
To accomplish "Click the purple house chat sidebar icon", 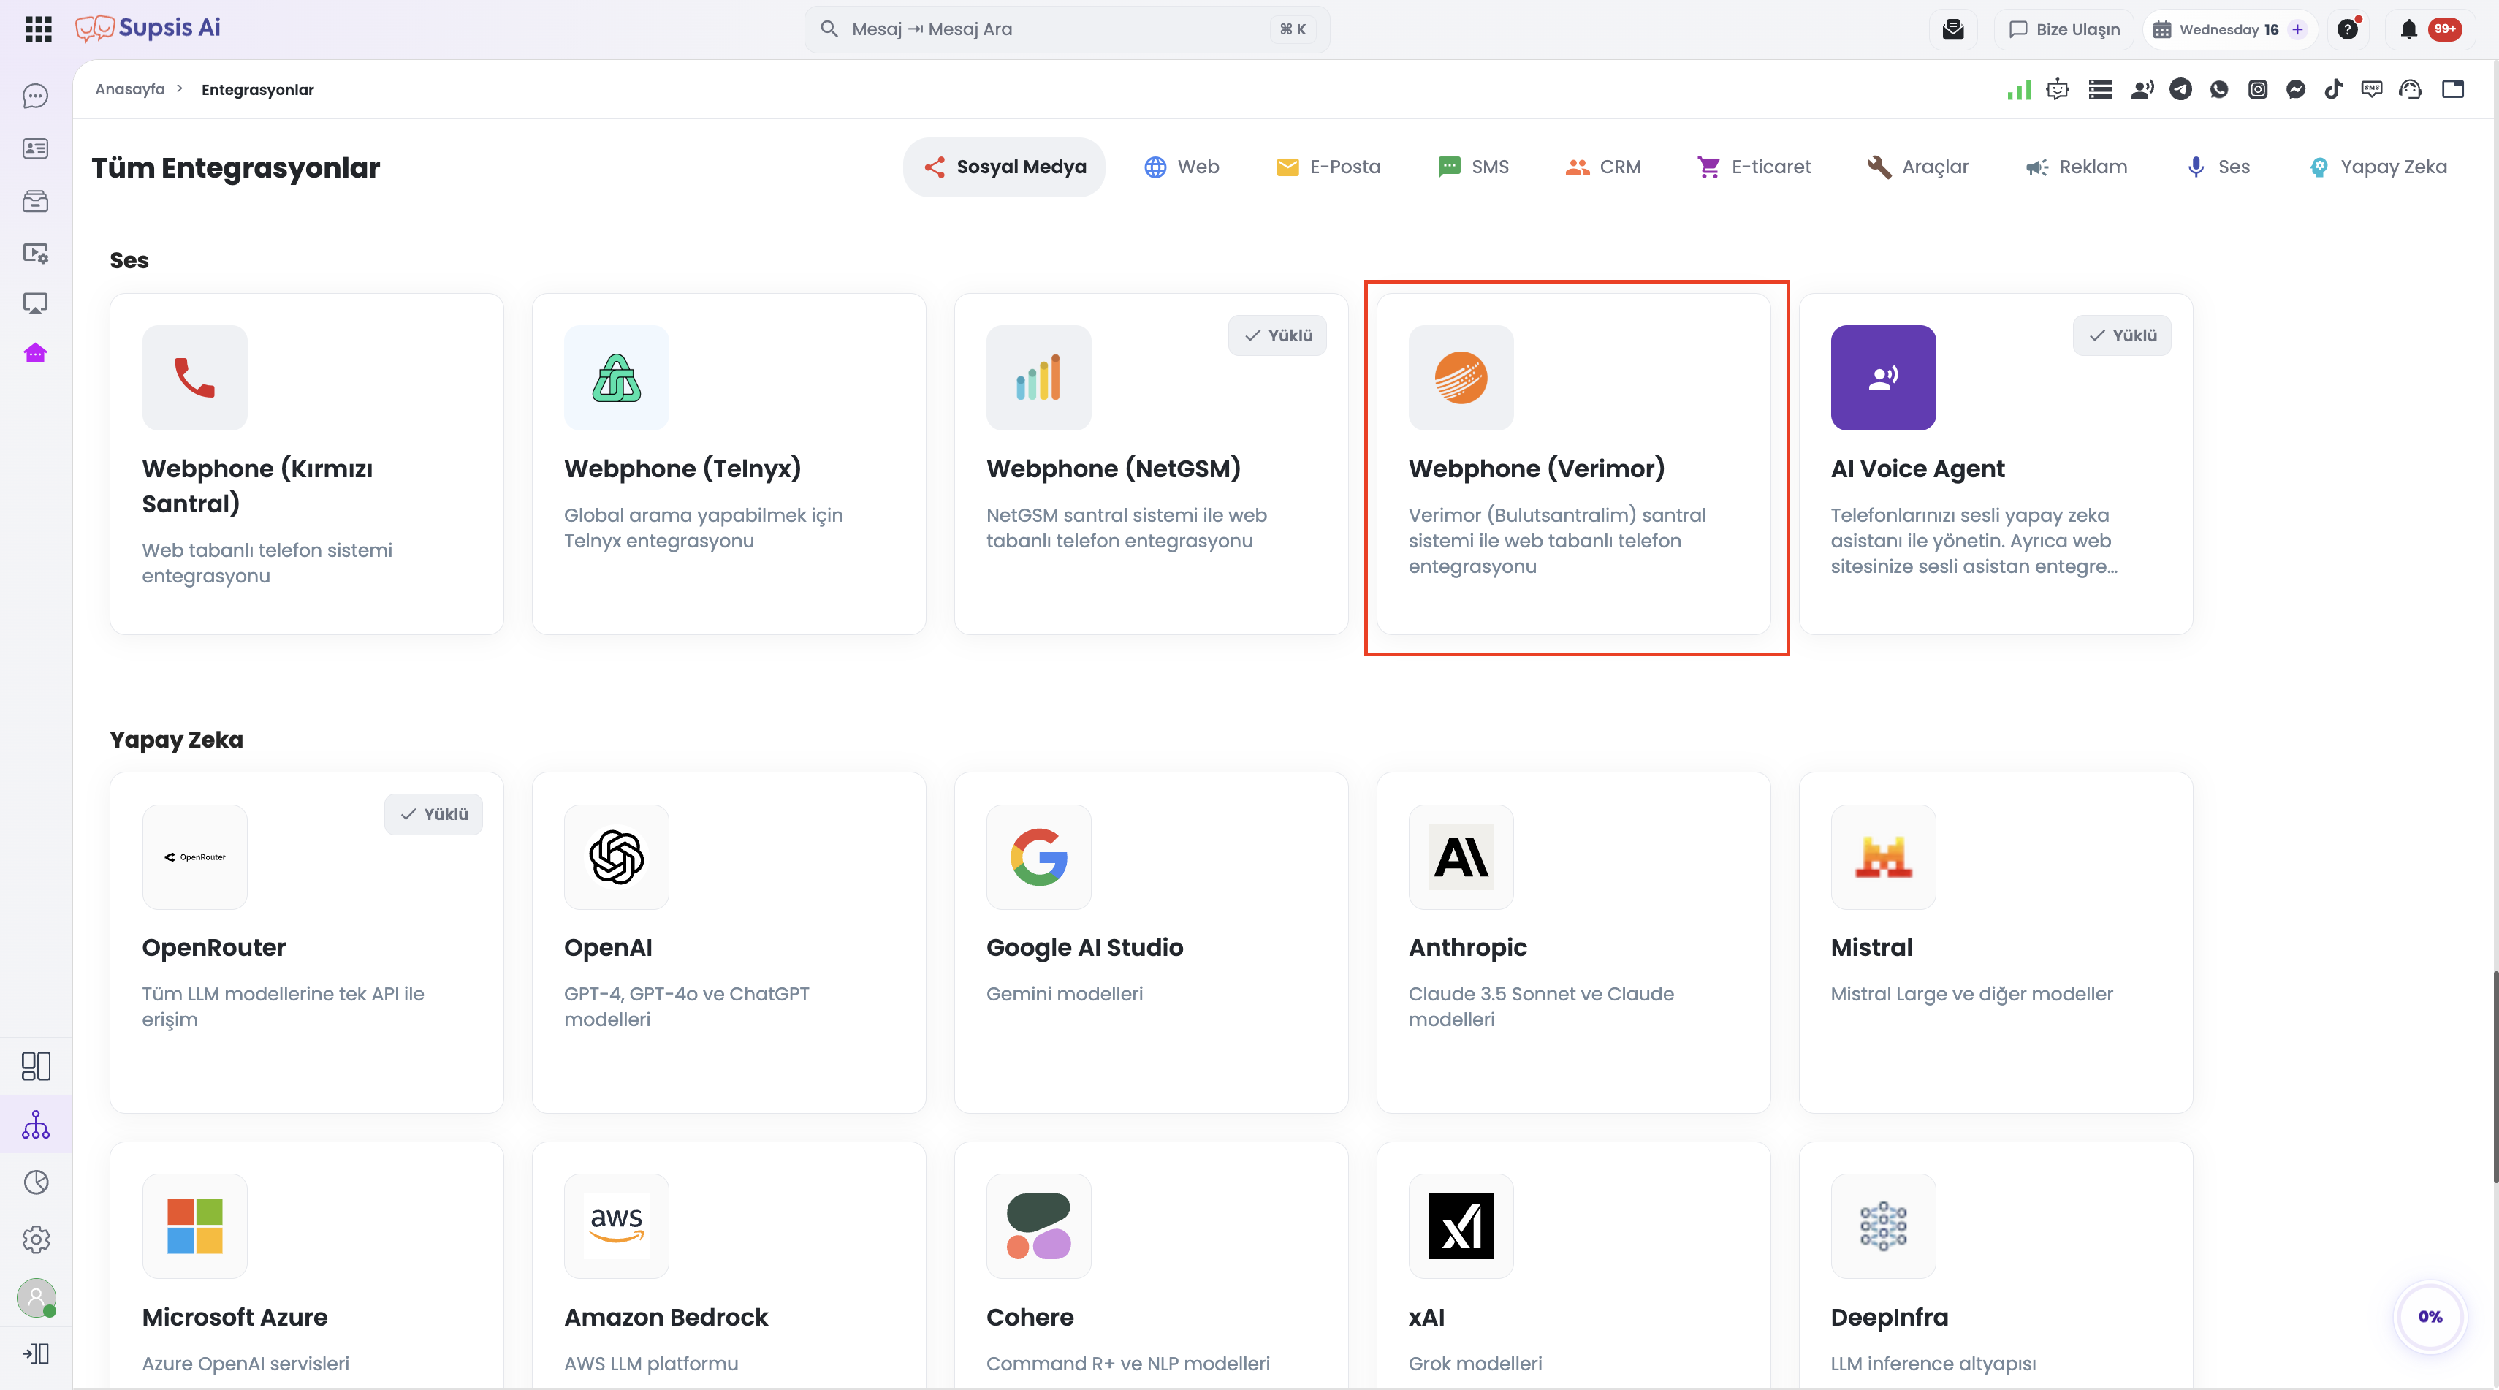I will click(36, 353).
